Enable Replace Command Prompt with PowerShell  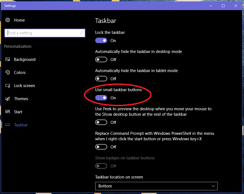pyautogui.click(x=101, y=147)
